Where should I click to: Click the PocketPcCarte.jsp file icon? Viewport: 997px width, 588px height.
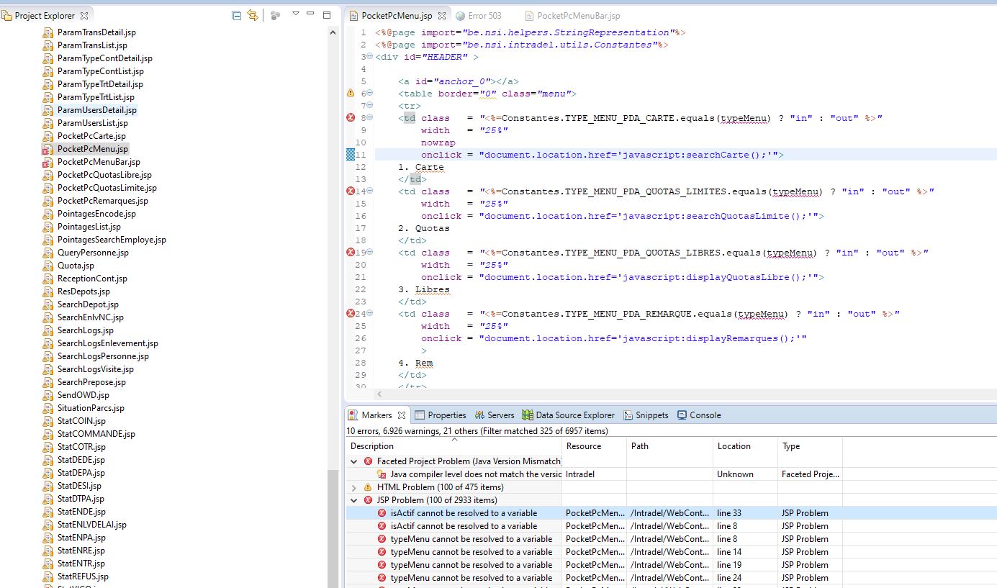pos(48,136)
